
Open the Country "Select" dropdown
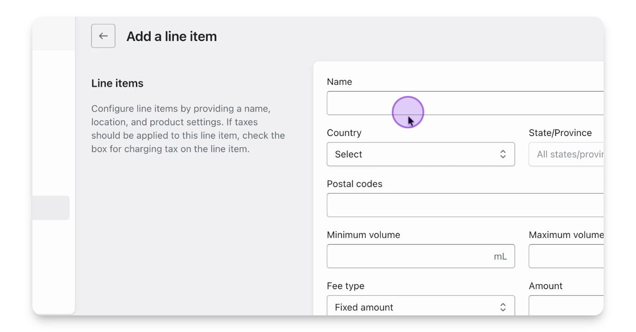click(420, 154)
